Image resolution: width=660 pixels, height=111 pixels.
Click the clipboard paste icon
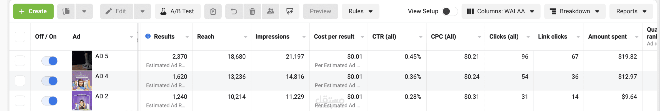click(x=213, y=11)
